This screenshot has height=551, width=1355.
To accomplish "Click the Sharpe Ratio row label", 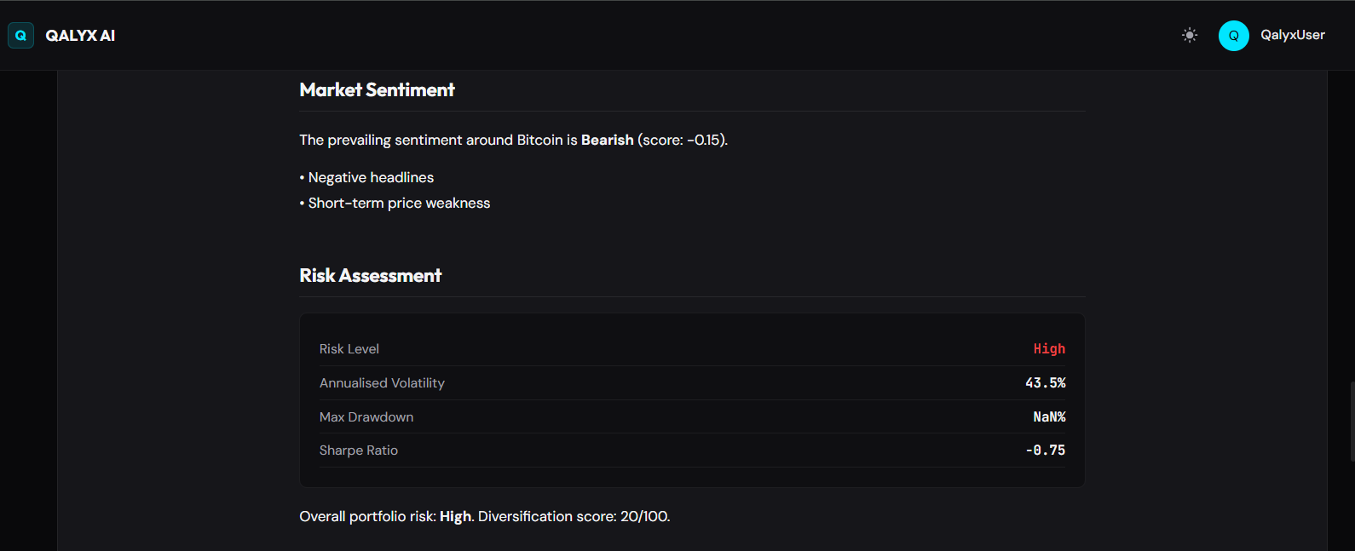I will 359,451.
